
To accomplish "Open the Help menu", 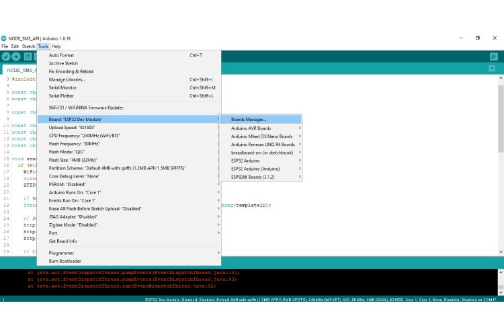I will coord(56,46).
